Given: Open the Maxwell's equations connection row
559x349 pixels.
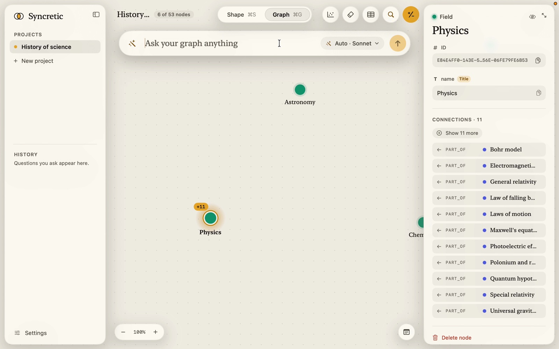Looking at the screenshot, I should [489, 230].
